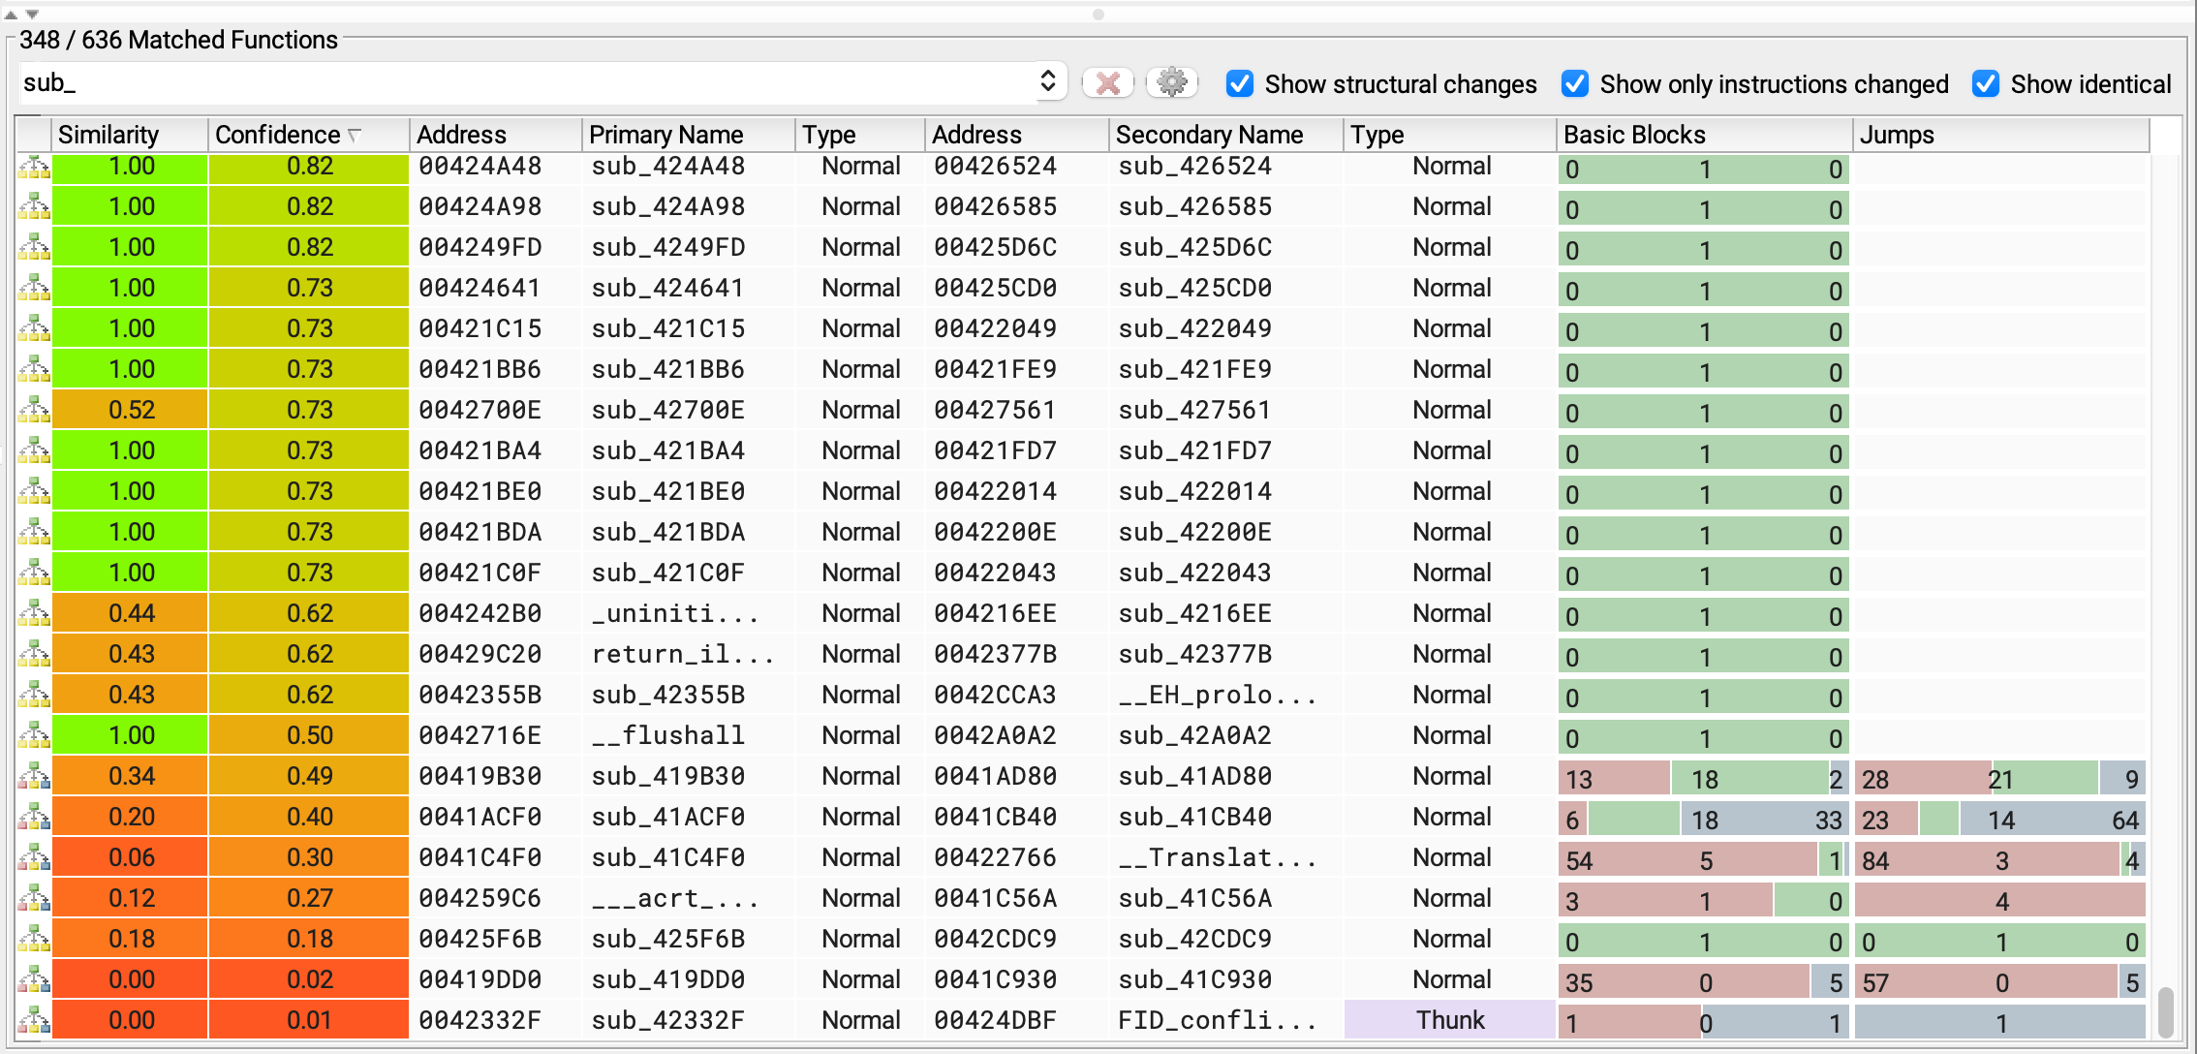Toggle Show structural changes checkbox
2197x1054 pixels.
click(1240, 84)
